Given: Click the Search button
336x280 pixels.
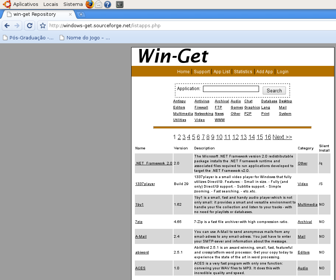Looking at the screenshot, I should coord(274,91).
